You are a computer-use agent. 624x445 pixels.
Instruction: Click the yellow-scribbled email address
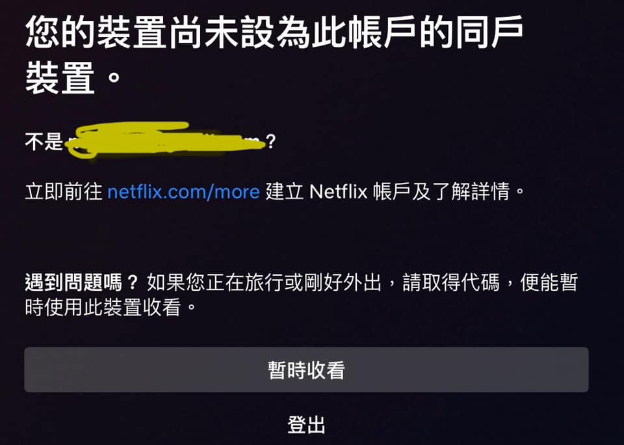(x=164, y=141)
